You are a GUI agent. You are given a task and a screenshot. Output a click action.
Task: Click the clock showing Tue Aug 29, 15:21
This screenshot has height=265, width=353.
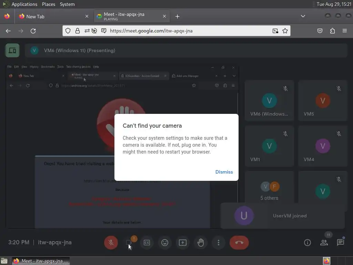pyautogui.click(x=334, y=4)
